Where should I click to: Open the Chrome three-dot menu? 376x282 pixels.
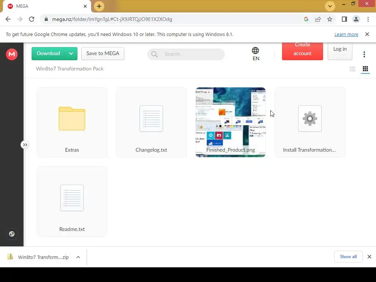click(368, 19)
